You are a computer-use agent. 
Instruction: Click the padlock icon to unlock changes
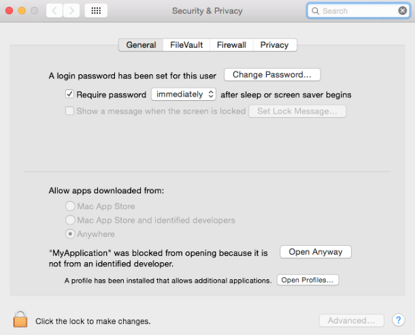click(x=20, y=319)
